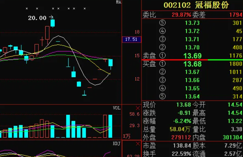The width and height of the screenshot is (243, 157).
Task: Click the 市盈 138.84 value
Action: pos(182,146)
